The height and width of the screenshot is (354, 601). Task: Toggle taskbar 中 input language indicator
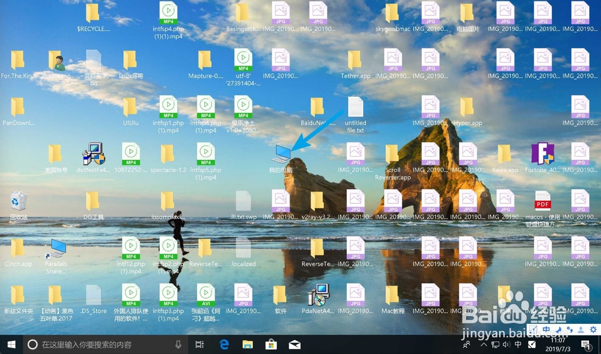click(x=518, y=344)
